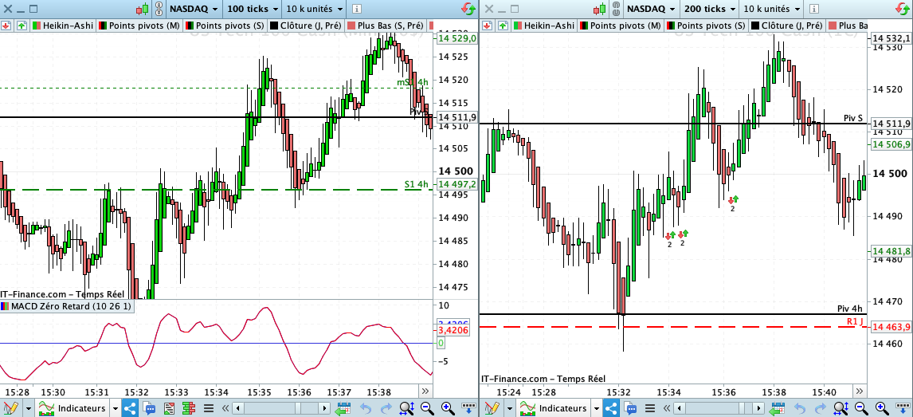Click the green-red order book icon in left chart
The height and width of the screenshot is (417, 913).
189,408
